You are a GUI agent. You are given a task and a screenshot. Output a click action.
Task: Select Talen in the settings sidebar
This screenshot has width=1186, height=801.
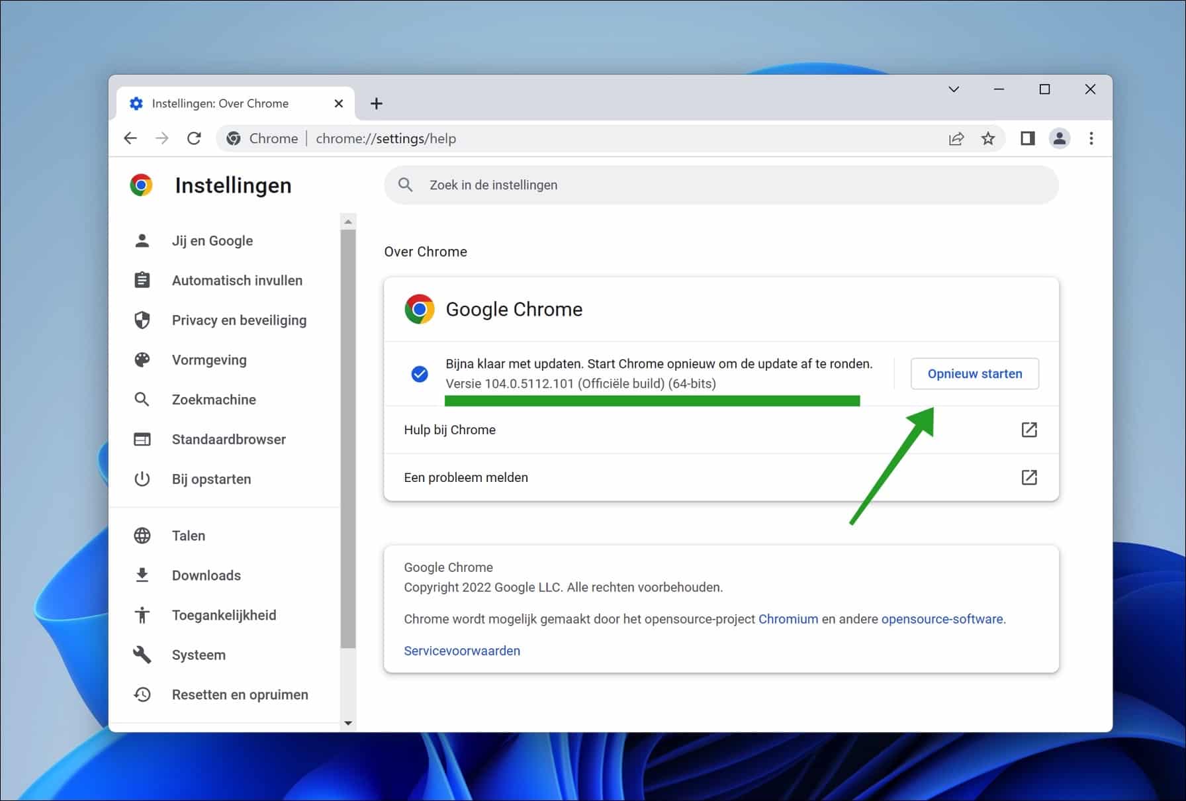[x=188, y=536]
